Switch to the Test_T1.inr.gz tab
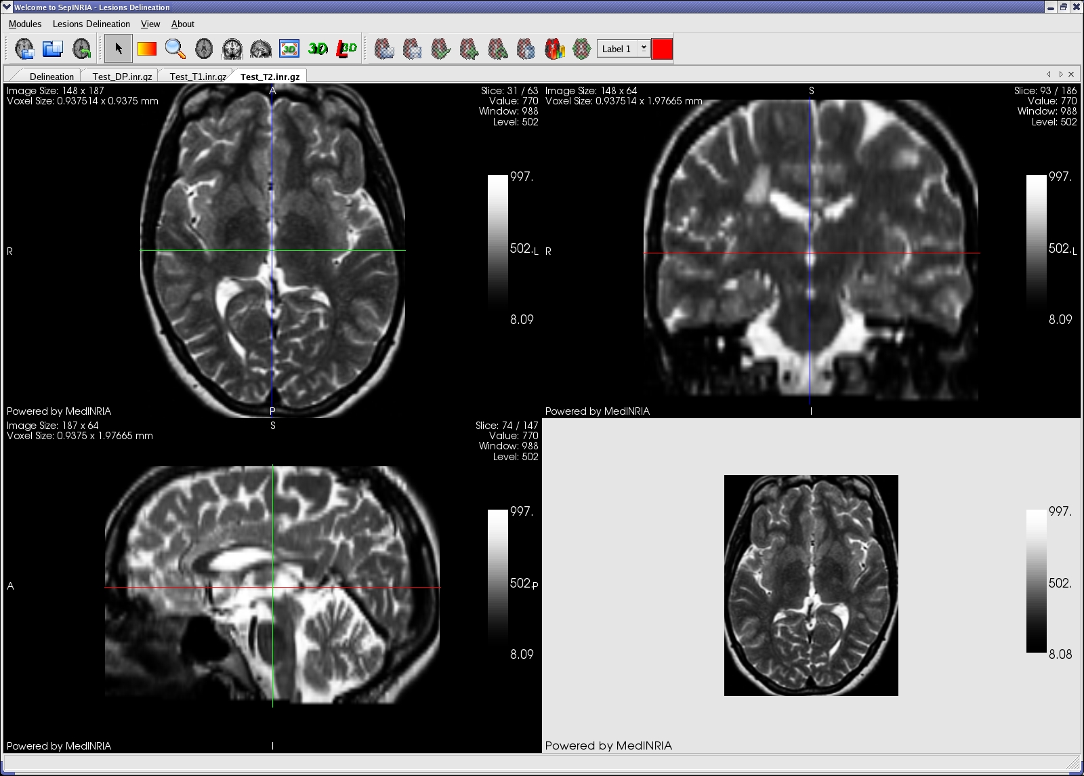This screenshot has width=1084, height=776. click(x=198, y=77)
